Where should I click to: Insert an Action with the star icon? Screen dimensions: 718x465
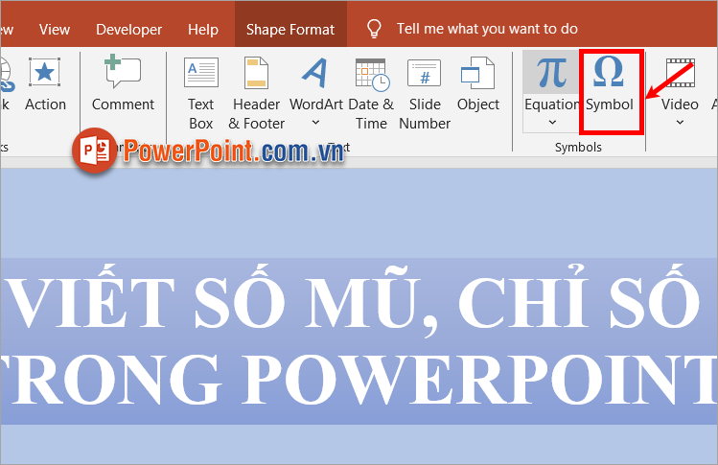pos(45,84)
